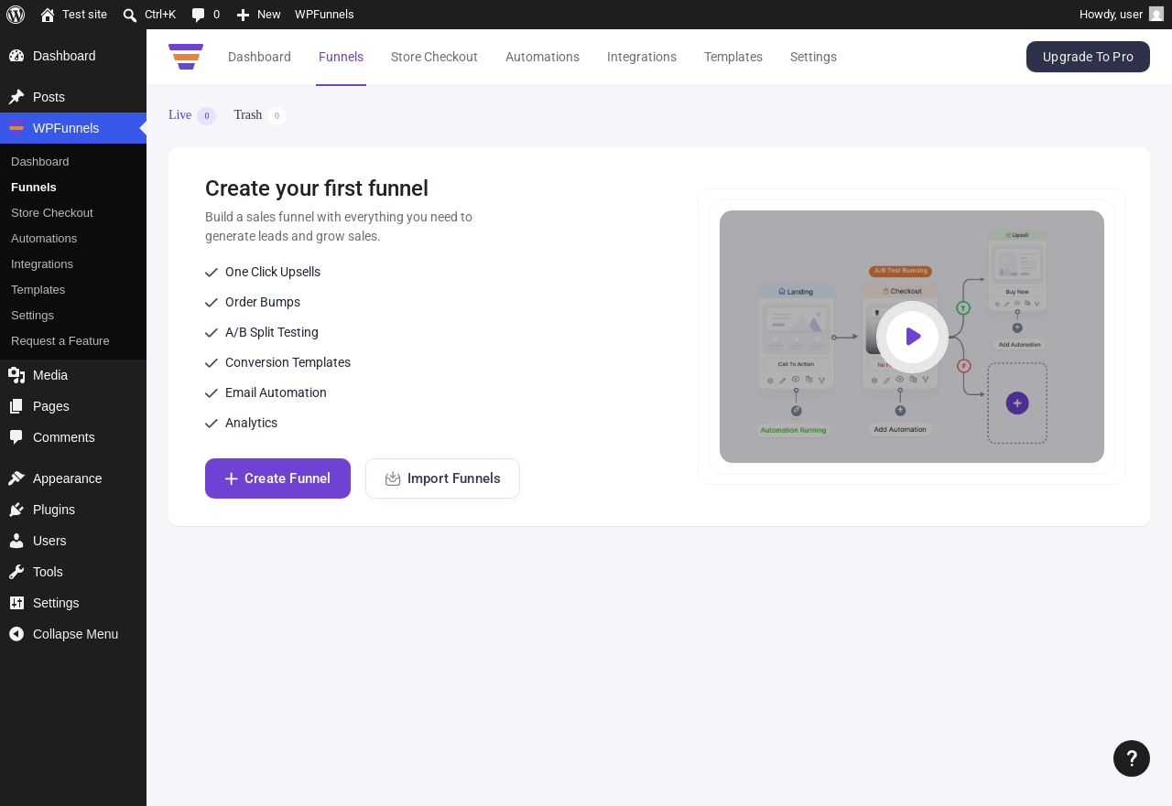Viewport: 1172px width, 806px height.
Task: Click the Create Funnel button
Action: click(x=277, y=478)
